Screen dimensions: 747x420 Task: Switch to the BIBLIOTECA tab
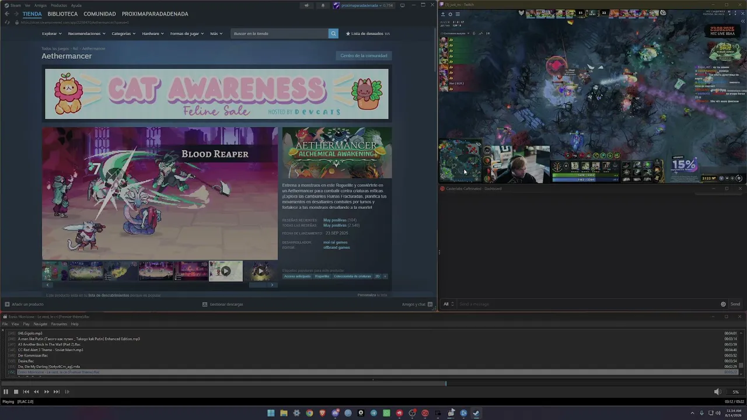coord(62,13)
